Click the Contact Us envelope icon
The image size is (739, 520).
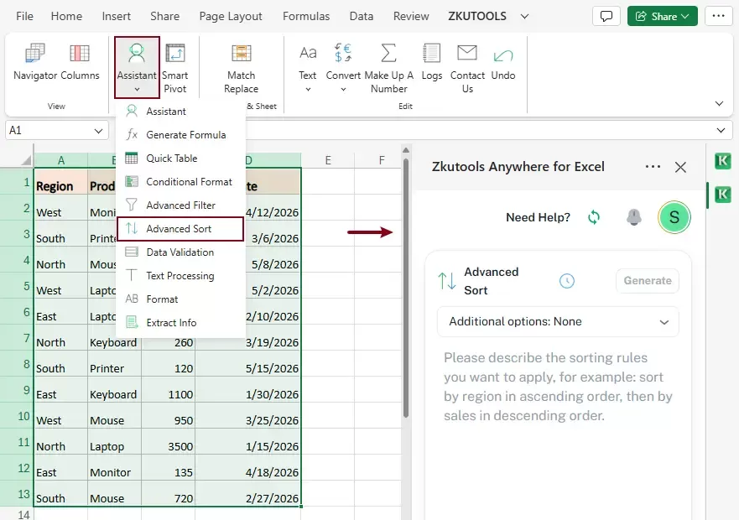(467, 53)
